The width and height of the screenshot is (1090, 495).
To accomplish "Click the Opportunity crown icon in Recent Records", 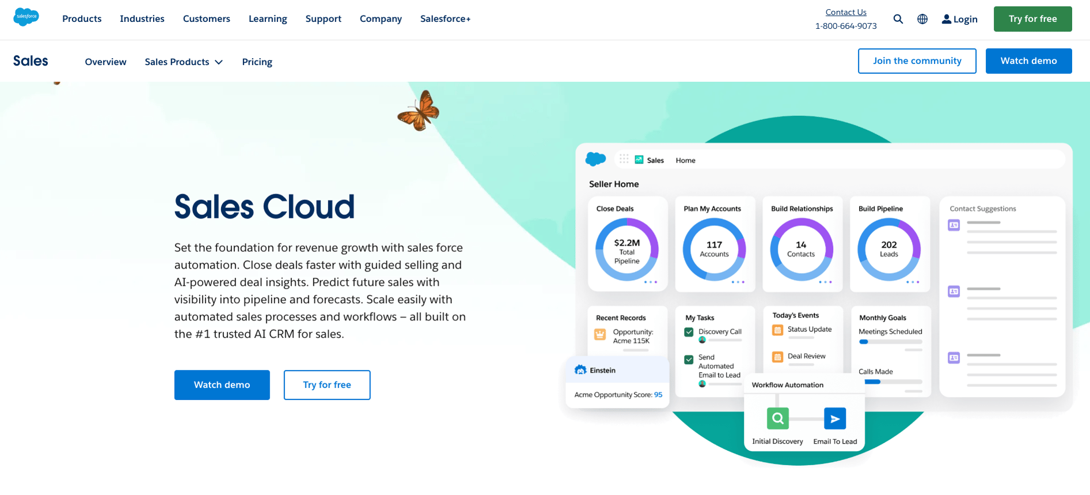I will pos(600,334).
